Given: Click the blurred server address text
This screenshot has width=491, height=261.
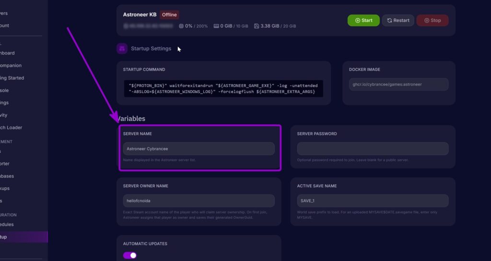Looking at the screenshot, I should 148,26.
